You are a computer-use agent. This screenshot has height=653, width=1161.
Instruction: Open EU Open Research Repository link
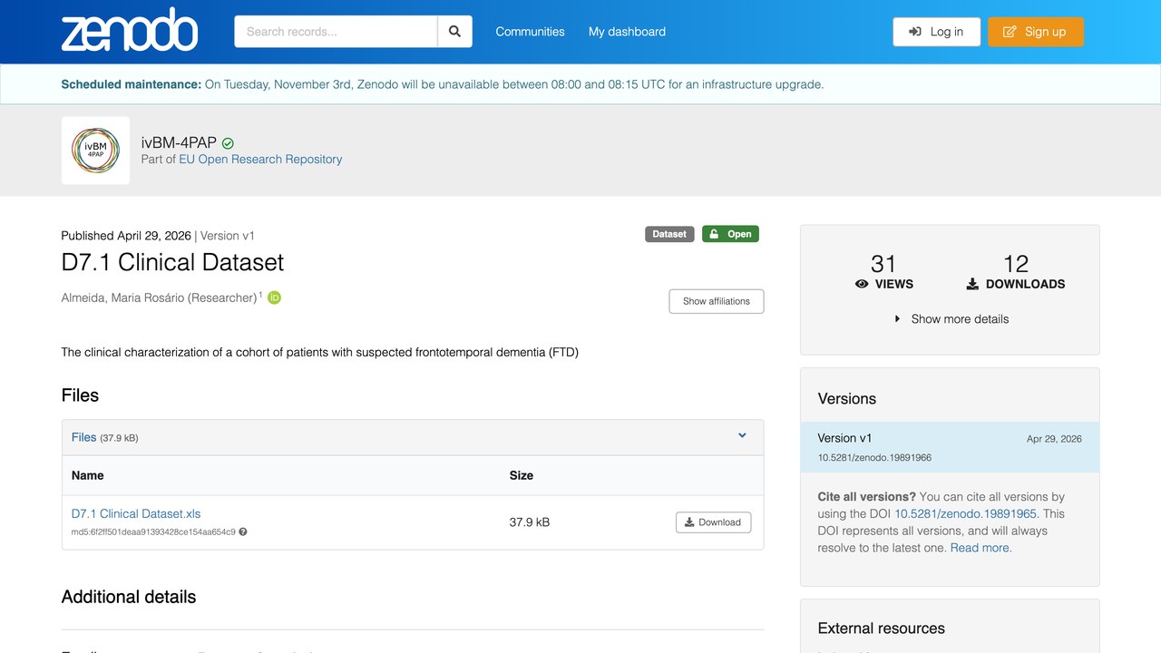(260, 160)
